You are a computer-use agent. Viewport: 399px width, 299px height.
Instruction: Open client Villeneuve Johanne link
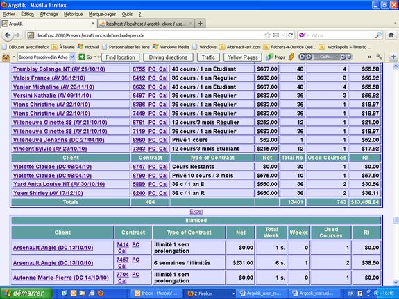click(58, 140)
